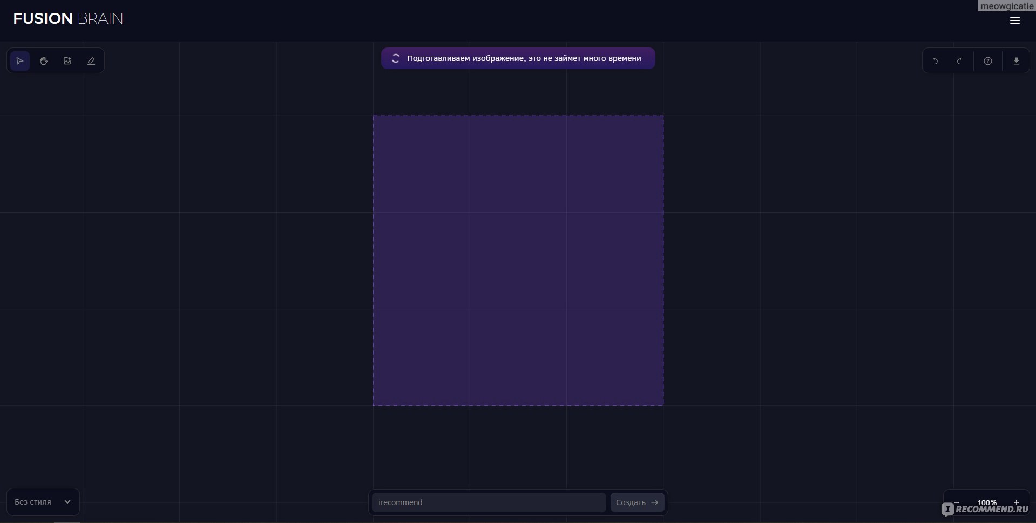The width and height of the screenshot is (1036, 523).
Task: Click the irecommend prompt input field
Action: 489,502
